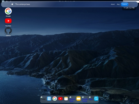
Task: Click the blue Explore button
Action: point(125,4)
